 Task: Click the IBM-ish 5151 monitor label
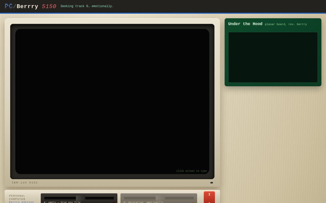pos(25,183)
